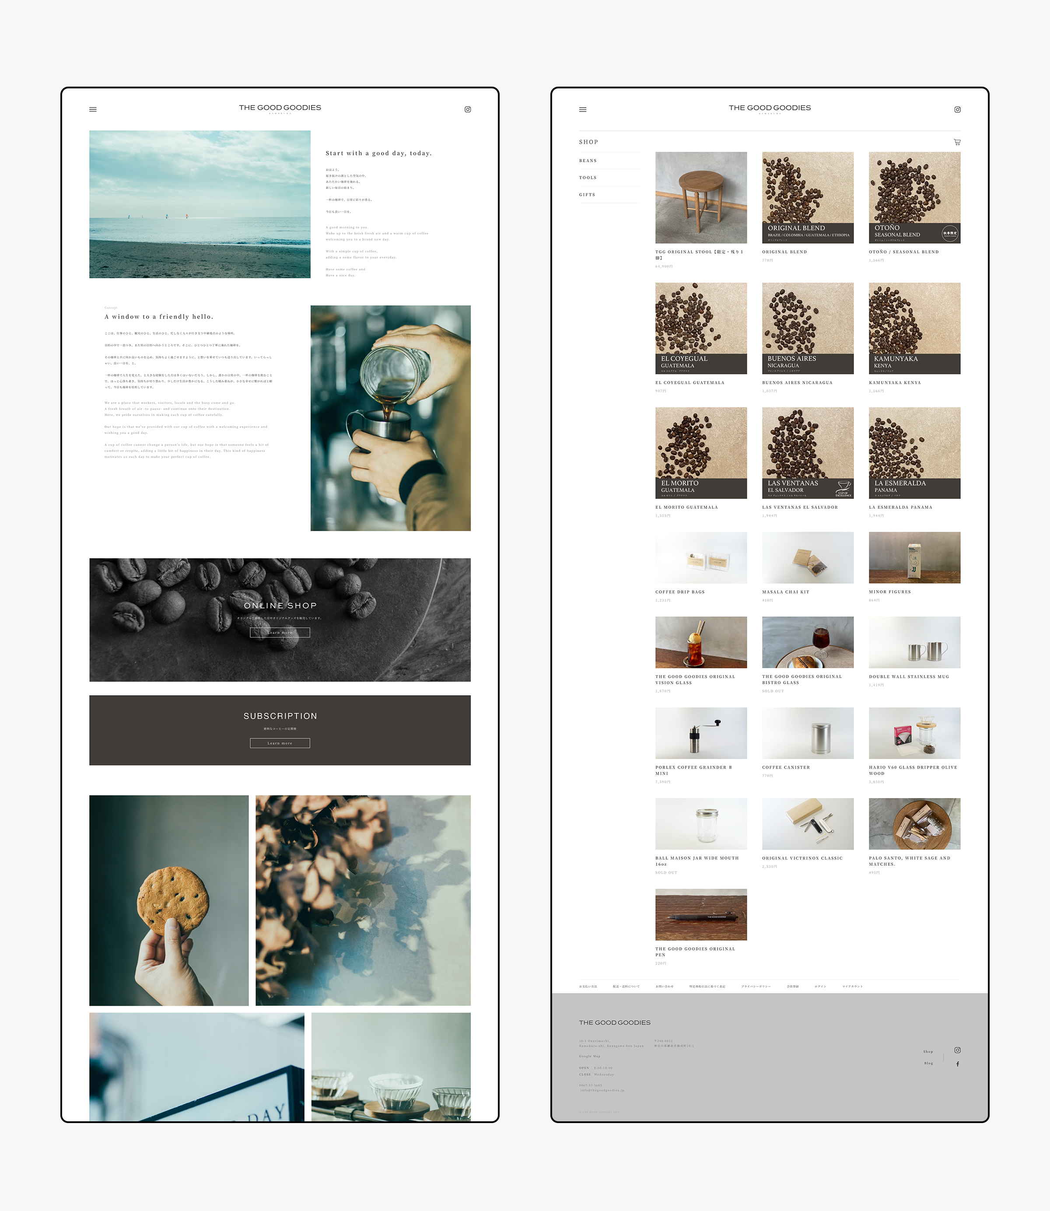This screenshot has height=1211, width=1050.
Task: Select the BEANS category
Action: pos(588,161)
